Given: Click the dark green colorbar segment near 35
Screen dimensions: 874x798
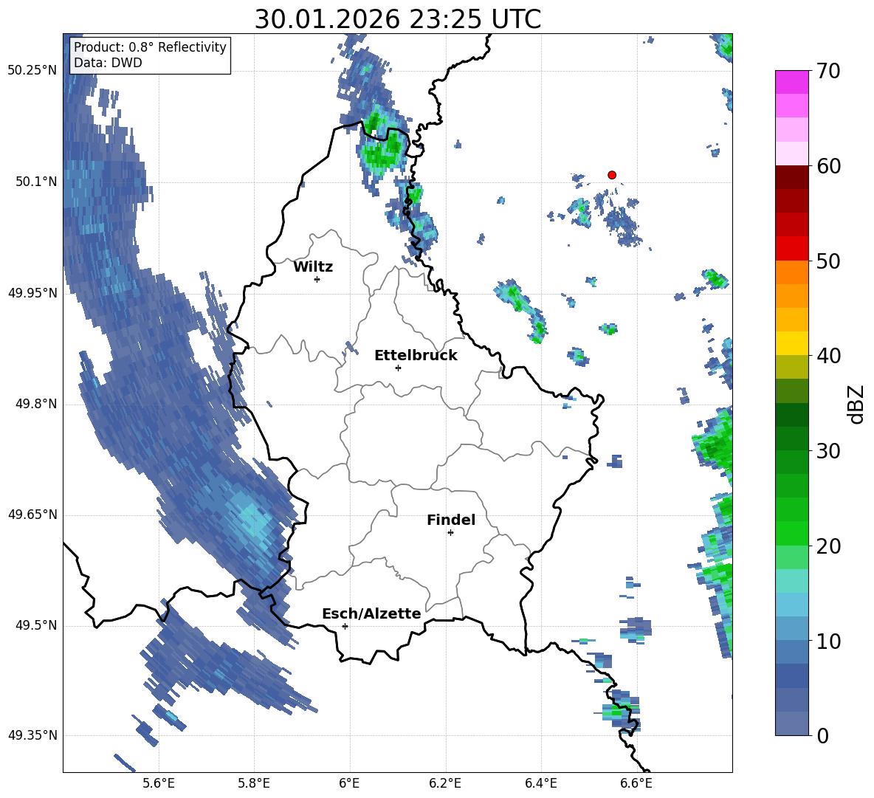Looking at the screenshot, I should pyautogui.click(x=791, y=415).
